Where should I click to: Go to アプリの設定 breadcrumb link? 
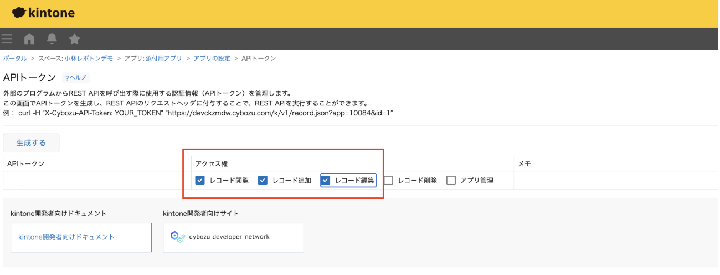coord(212,58)
